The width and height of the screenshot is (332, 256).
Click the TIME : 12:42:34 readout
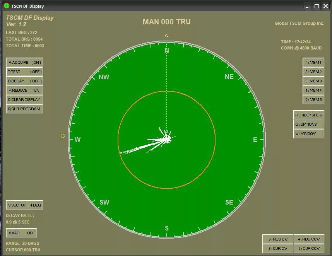(x=296, y=42)
